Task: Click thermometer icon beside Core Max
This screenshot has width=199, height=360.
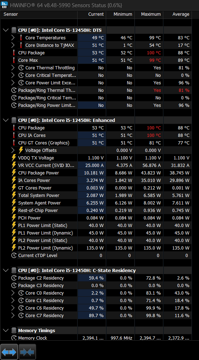Action: pos(14,60)
